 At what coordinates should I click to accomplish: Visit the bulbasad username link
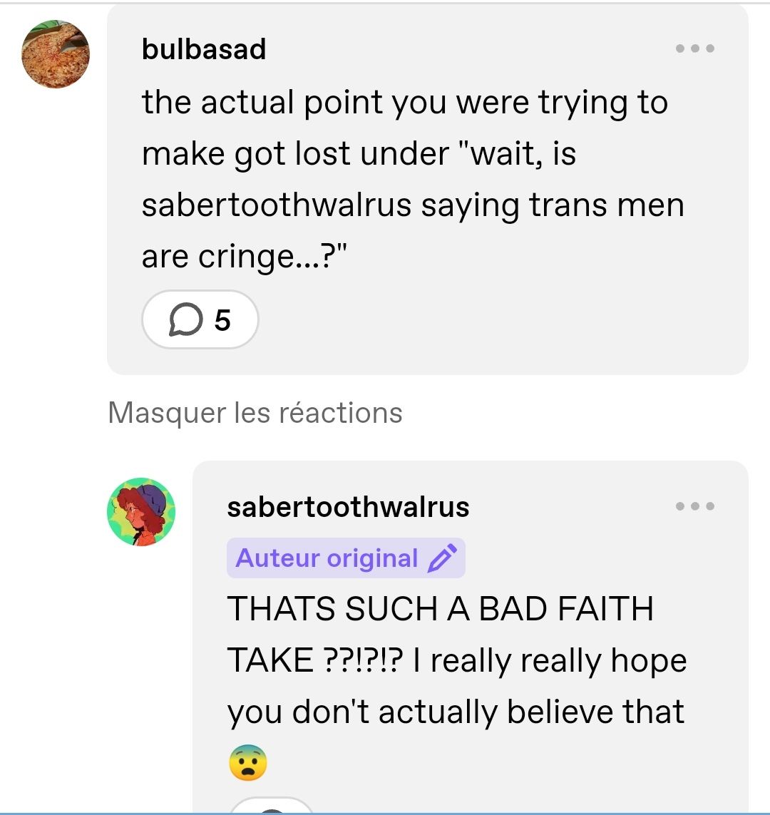tap(204, 49)
